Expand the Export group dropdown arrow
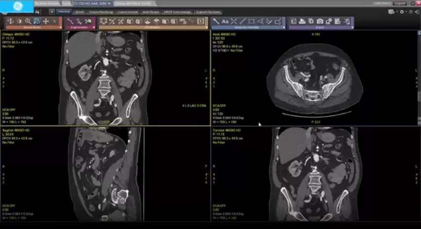 pos(352,27)
